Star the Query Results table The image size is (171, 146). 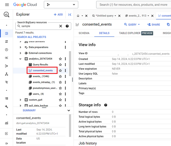coord(60,65)
